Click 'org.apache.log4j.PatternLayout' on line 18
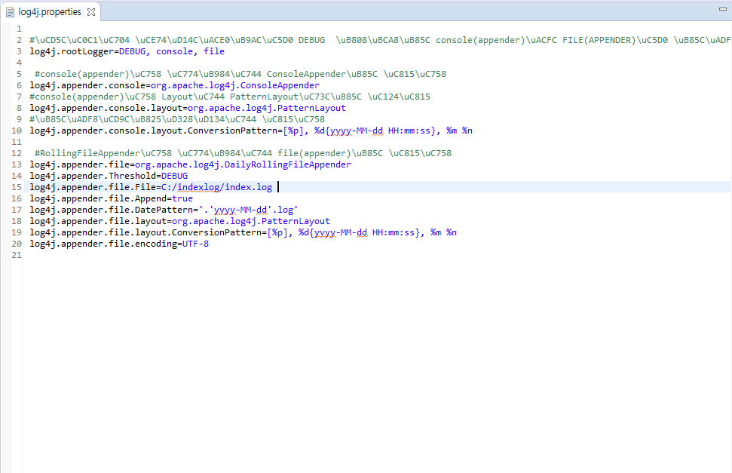732x473 pixels. (x=251, y=221)
